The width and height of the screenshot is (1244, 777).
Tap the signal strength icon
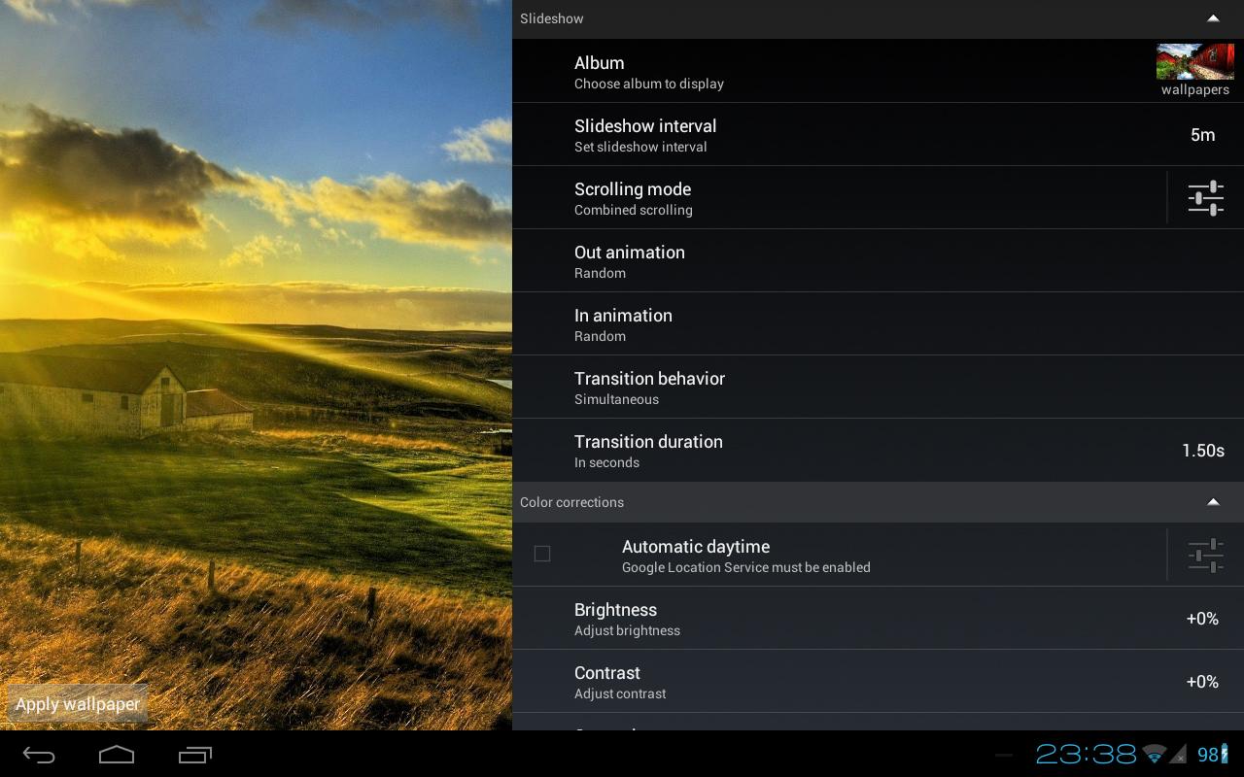click(1179, 754)
